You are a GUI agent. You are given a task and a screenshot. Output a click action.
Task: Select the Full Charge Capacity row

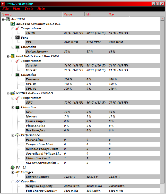[x=93, y=191]
